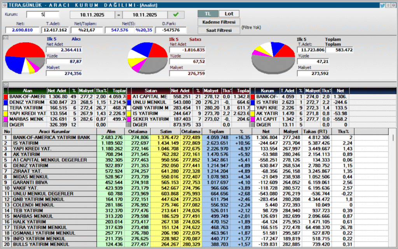Sort by the Kurum column header

[x=267, y=91]
